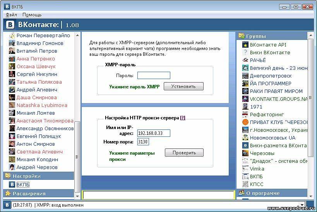Select friend Антон Смирнов

click(36, 144)
